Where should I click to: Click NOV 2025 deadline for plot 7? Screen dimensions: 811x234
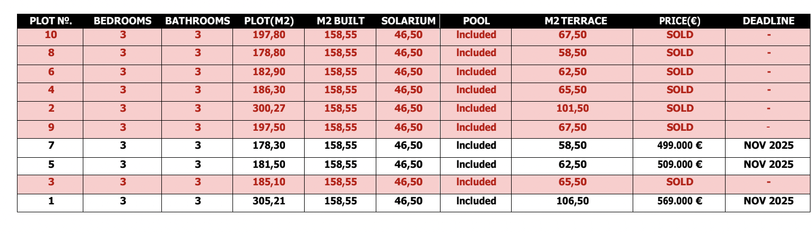pyautogui.click(x=769, y=146)
